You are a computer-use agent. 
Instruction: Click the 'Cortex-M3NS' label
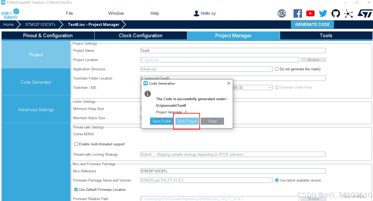(83, 134)
